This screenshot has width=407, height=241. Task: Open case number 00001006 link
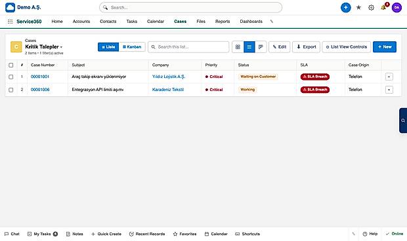point(40,90)
